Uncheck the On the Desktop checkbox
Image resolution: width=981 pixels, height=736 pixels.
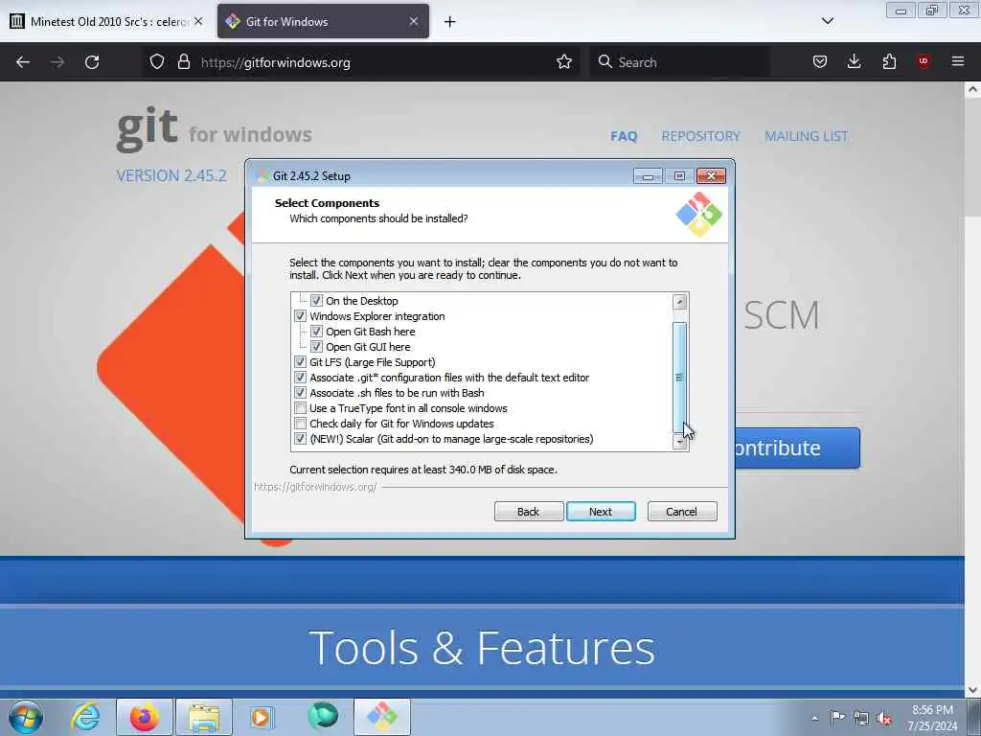[x=316, y=301]
